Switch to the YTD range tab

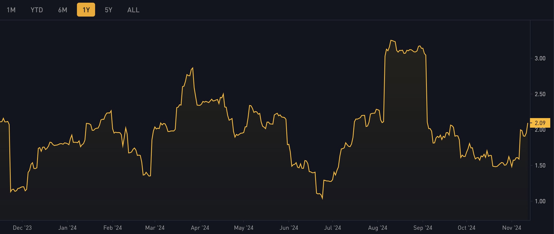37,10
